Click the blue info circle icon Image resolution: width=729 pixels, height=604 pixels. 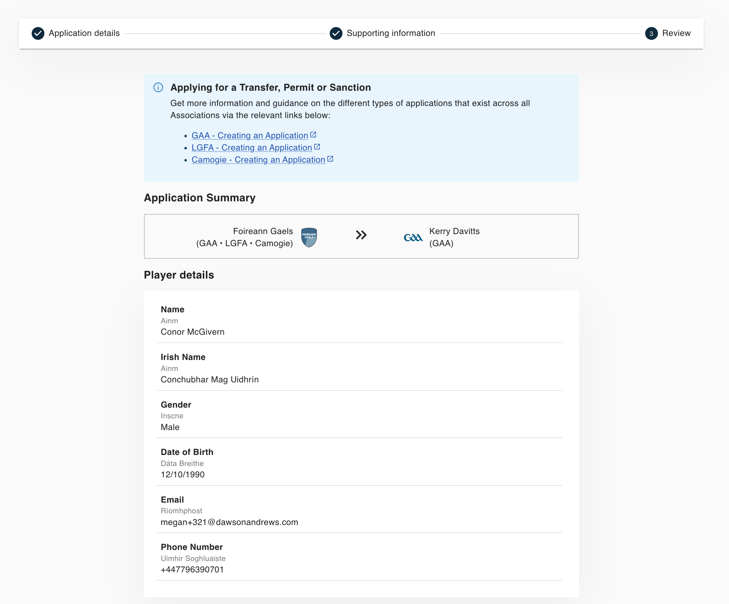158,88
